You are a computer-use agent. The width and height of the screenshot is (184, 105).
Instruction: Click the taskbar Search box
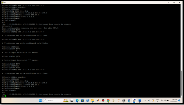click(x=56, y=101)
